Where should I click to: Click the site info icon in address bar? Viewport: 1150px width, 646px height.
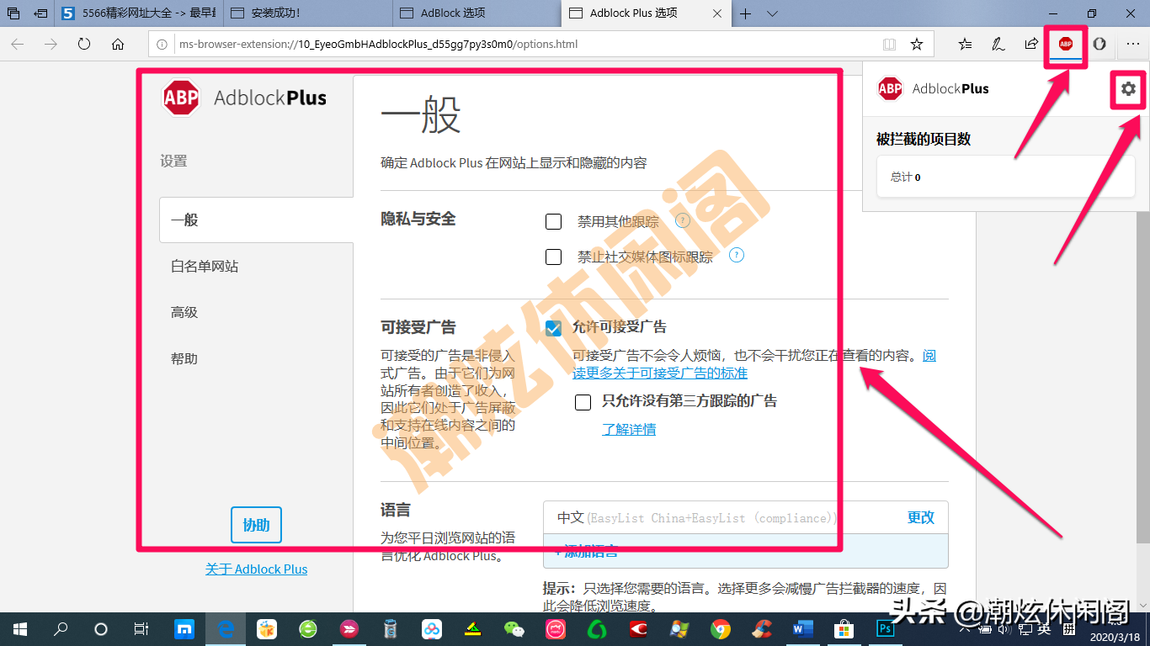point(162,45)
